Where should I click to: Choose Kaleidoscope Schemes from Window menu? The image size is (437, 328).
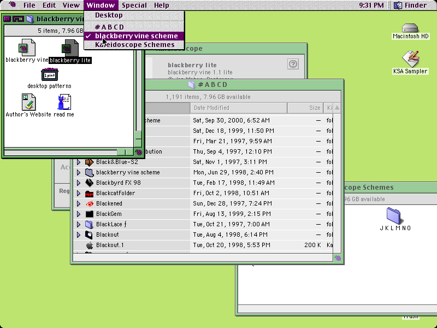coord(134,45)
